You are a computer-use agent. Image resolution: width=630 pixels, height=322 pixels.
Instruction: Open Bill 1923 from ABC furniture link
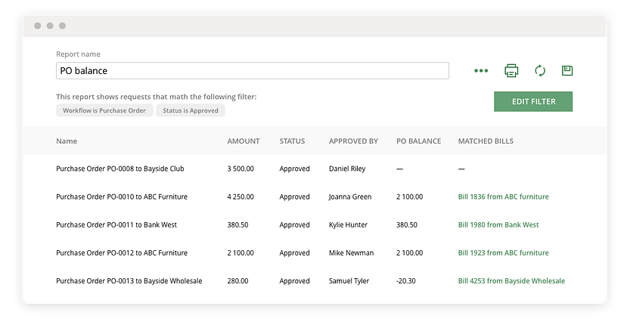(x=503, y=253)
